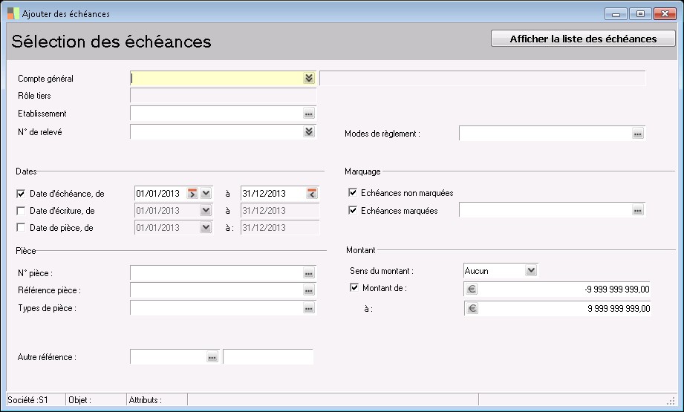Click Afficher la liste des échéances button
The height and width of the screenshot is (412, 684).
(x=583, y=39)
